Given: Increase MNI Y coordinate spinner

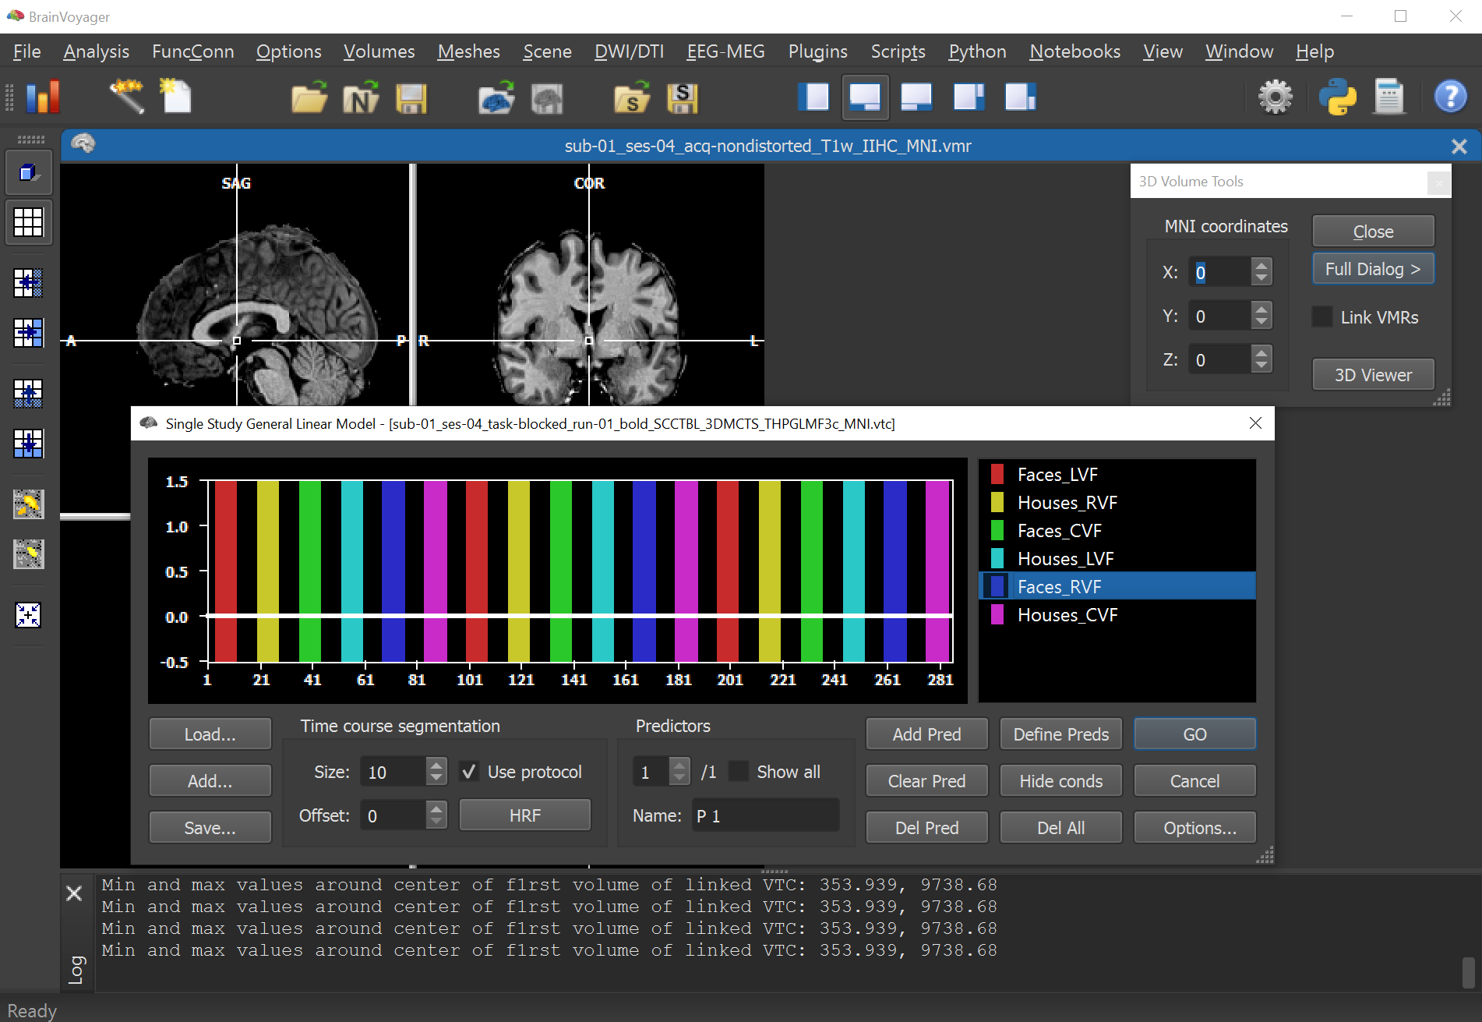Looking at the screenshot, I should point(1261,309).
